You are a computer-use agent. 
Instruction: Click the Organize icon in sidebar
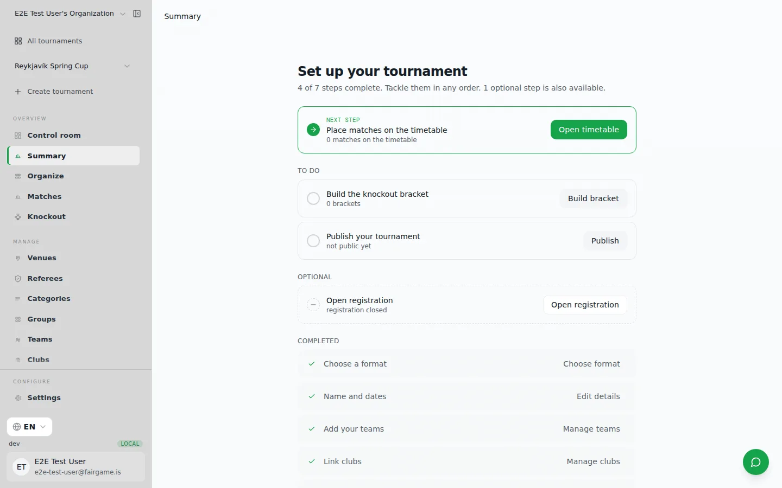coord(18,176)
